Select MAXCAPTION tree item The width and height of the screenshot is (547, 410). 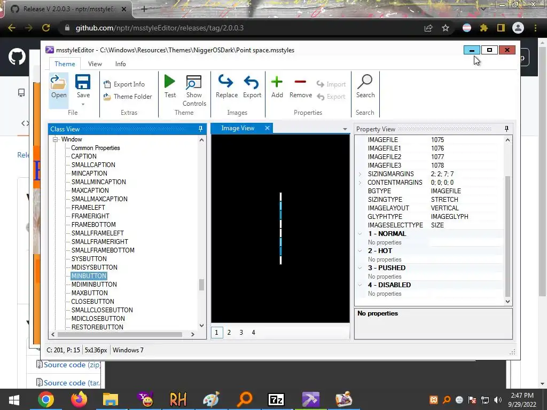(90, 191)
